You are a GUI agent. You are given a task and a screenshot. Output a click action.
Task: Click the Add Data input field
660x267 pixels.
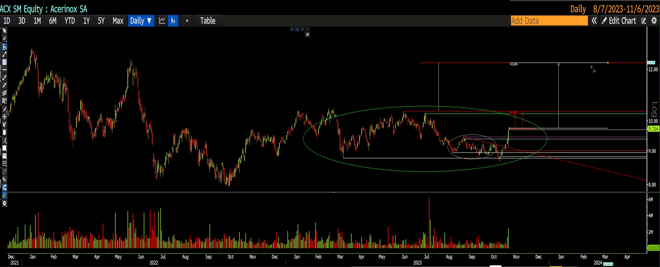pyautogui.click(x=549, y=21)
